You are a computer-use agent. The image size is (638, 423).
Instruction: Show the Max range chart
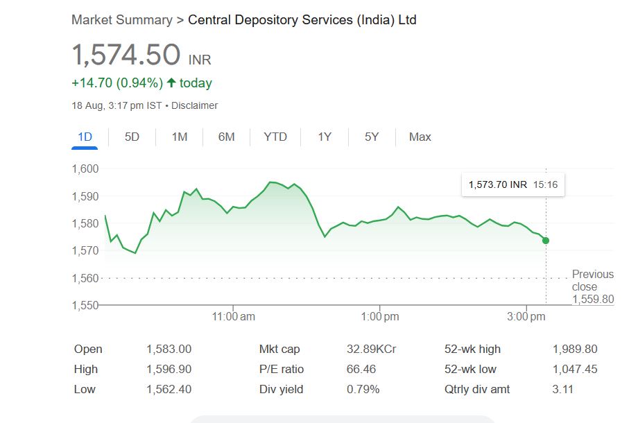[420, 137]
